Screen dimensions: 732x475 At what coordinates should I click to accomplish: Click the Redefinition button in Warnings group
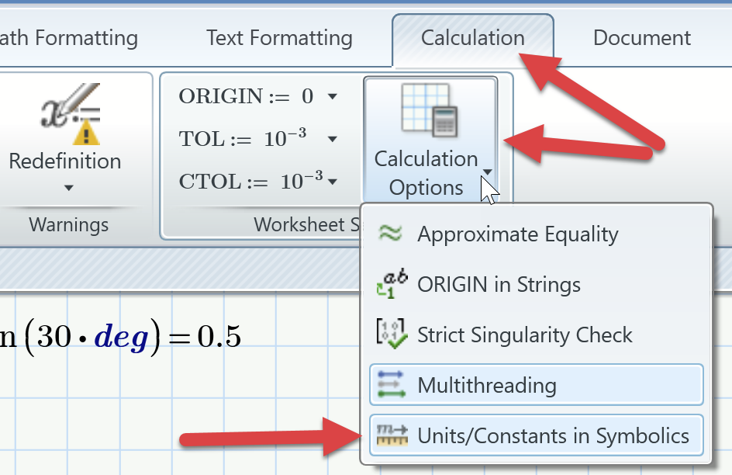(x=64, y=132)
